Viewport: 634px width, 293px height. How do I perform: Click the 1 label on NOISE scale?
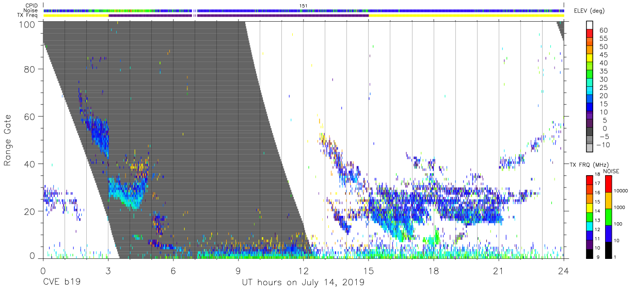pos(616,257)
